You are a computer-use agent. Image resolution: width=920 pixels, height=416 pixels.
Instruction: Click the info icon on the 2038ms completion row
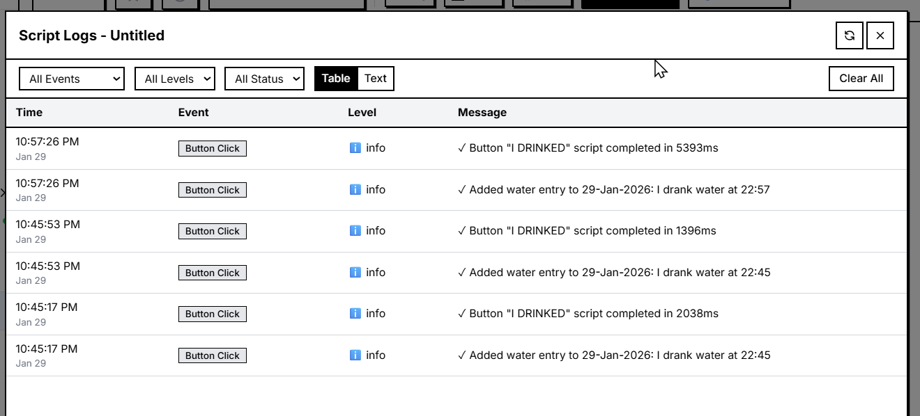tap(355, 314)
